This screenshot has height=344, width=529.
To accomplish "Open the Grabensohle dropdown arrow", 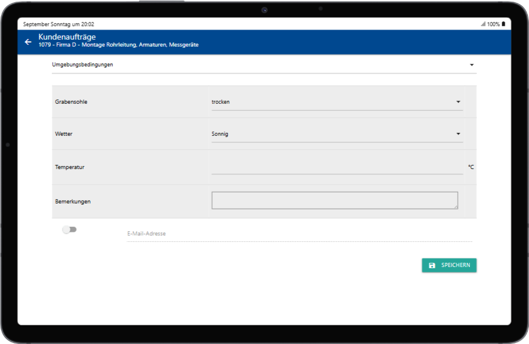I will click(458, 102).
